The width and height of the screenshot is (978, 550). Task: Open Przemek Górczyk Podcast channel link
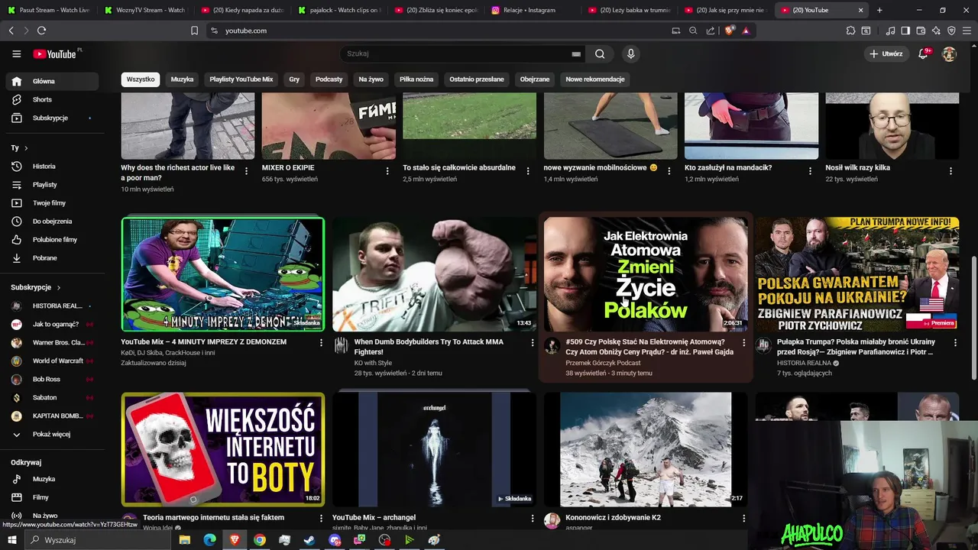tap(603, 363)
